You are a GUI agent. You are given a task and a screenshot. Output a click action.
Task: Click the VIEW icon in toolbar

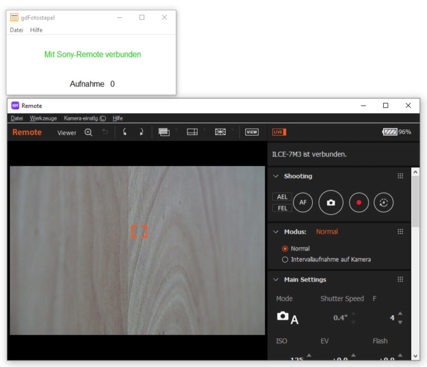[252, 132]
